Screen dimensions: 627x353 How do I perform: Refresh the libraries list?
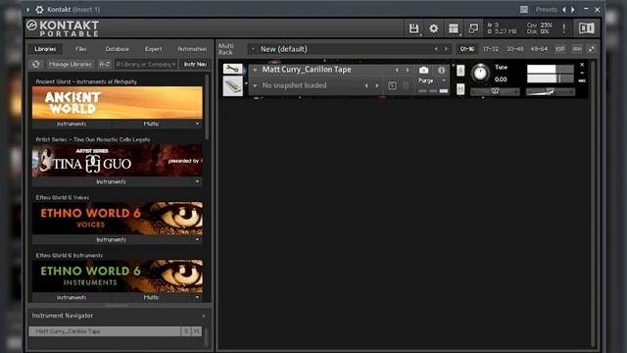click(36, 64)
